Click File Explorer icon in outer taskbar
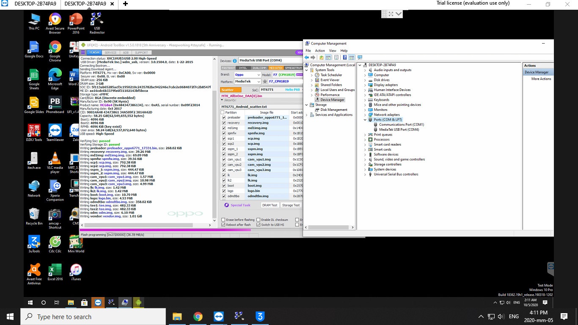This screenshot has height=325, width=578. tap(177, 317)
